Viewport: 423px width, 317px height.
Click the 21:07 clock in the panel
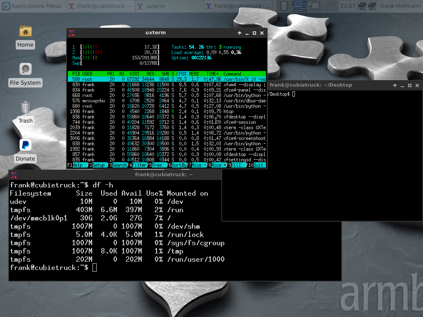[347, 6]
